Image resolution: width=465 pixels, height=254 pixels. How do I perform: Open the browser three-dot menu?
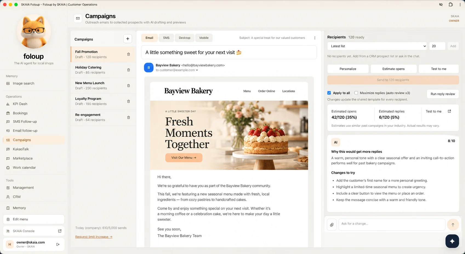pyautogui.click(x=460, y=4)
